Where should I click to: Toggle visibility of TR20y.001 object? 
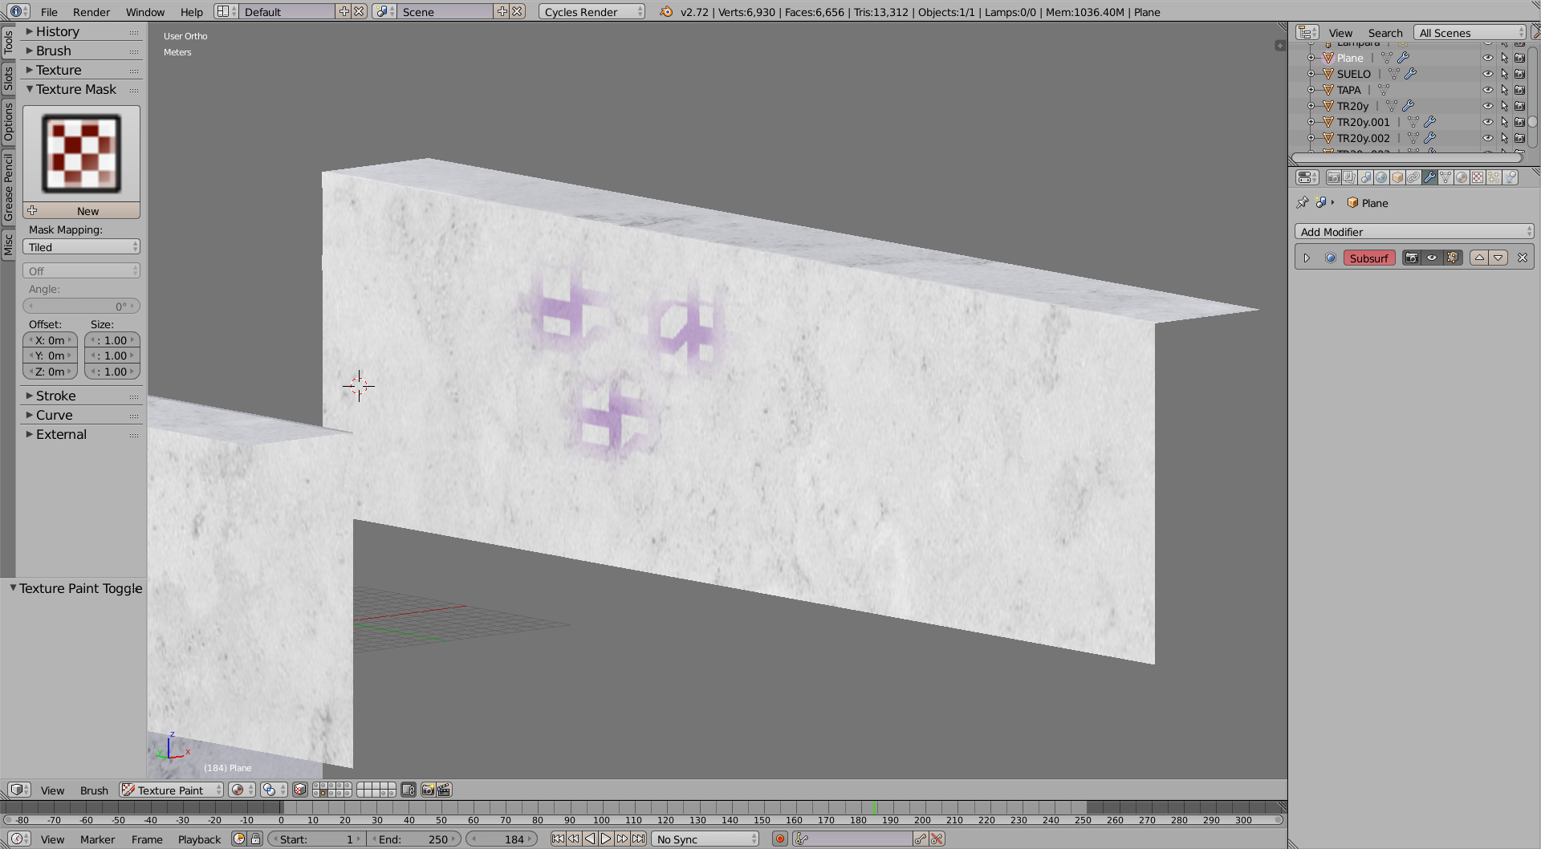[x=1488, y=122]
